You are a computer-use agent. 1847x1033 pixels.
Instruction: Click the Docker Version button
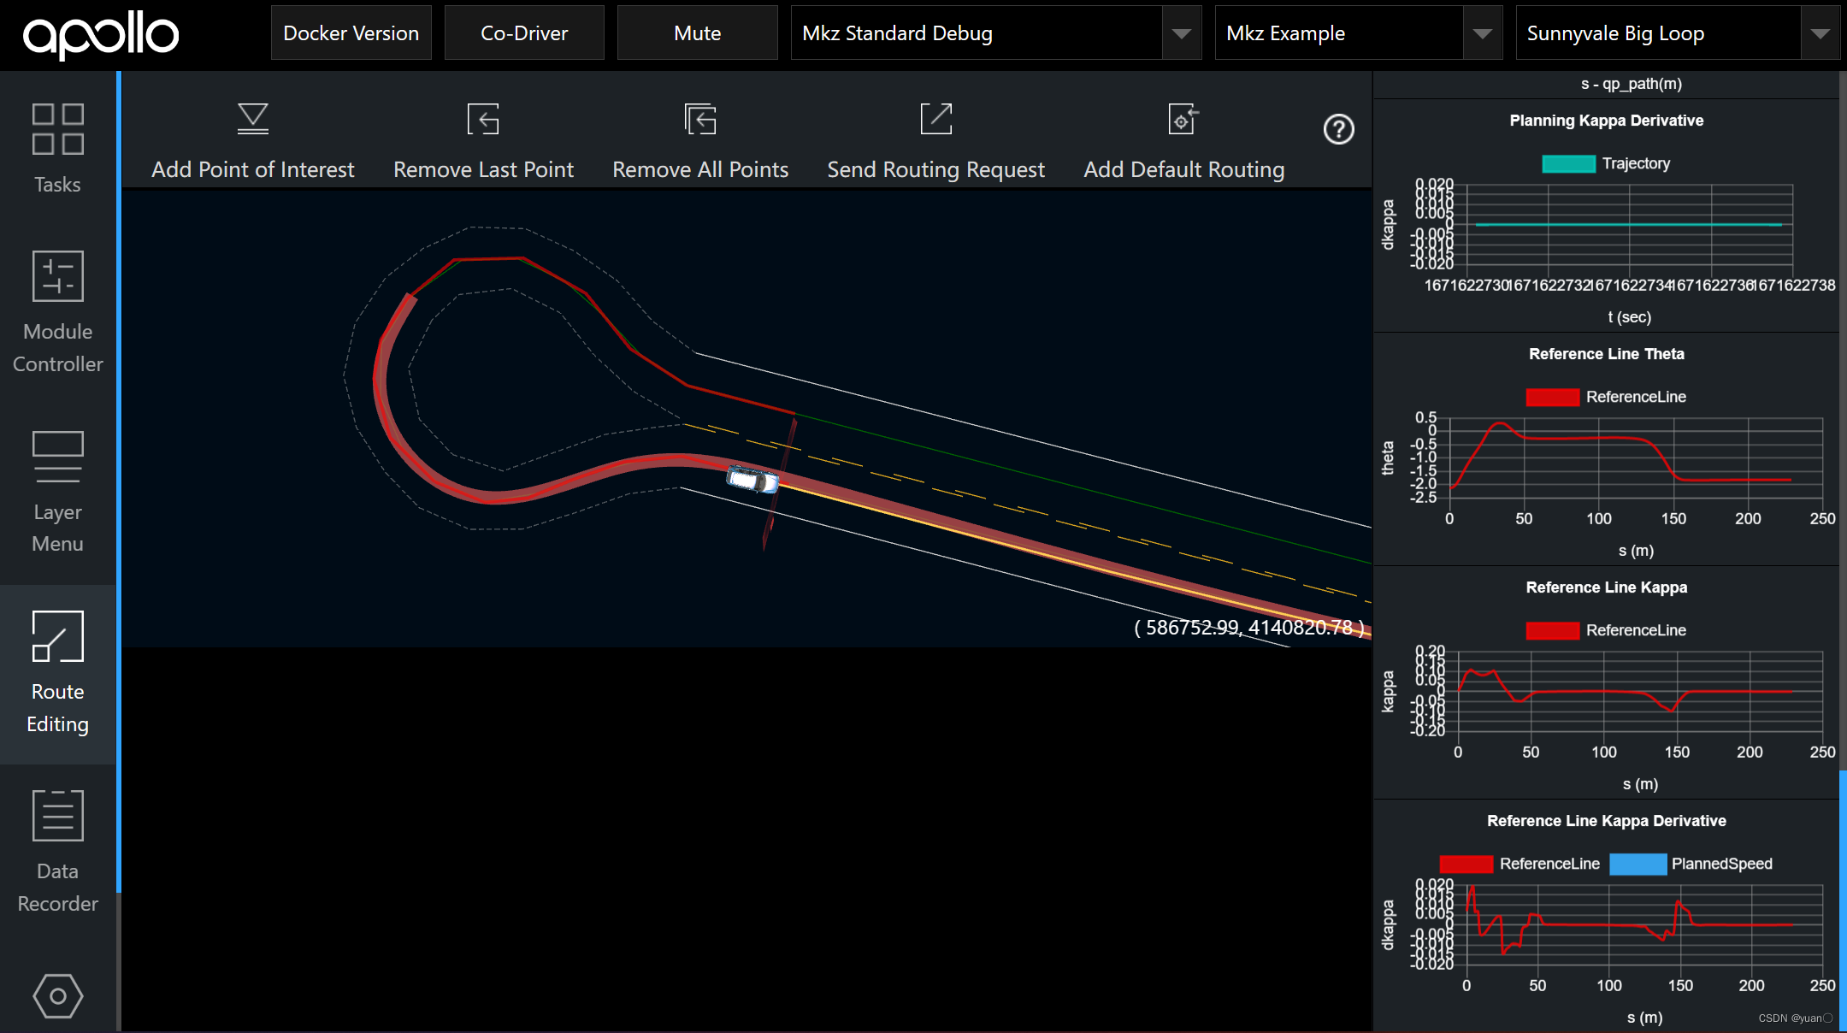click(351, 32)
